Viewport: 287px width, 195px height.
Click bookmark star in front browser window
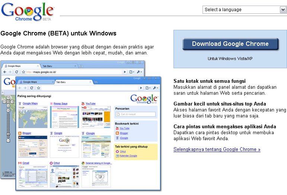pyautogui.click(x=38, y=88)
